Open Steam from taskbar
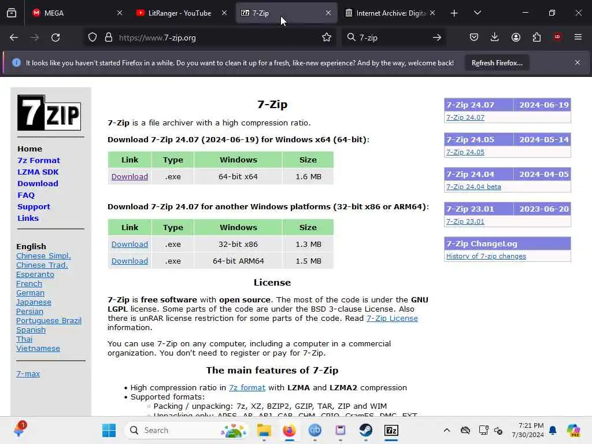Image resolution: width=592 pixels, height=444 pixels. click(365, 430)
